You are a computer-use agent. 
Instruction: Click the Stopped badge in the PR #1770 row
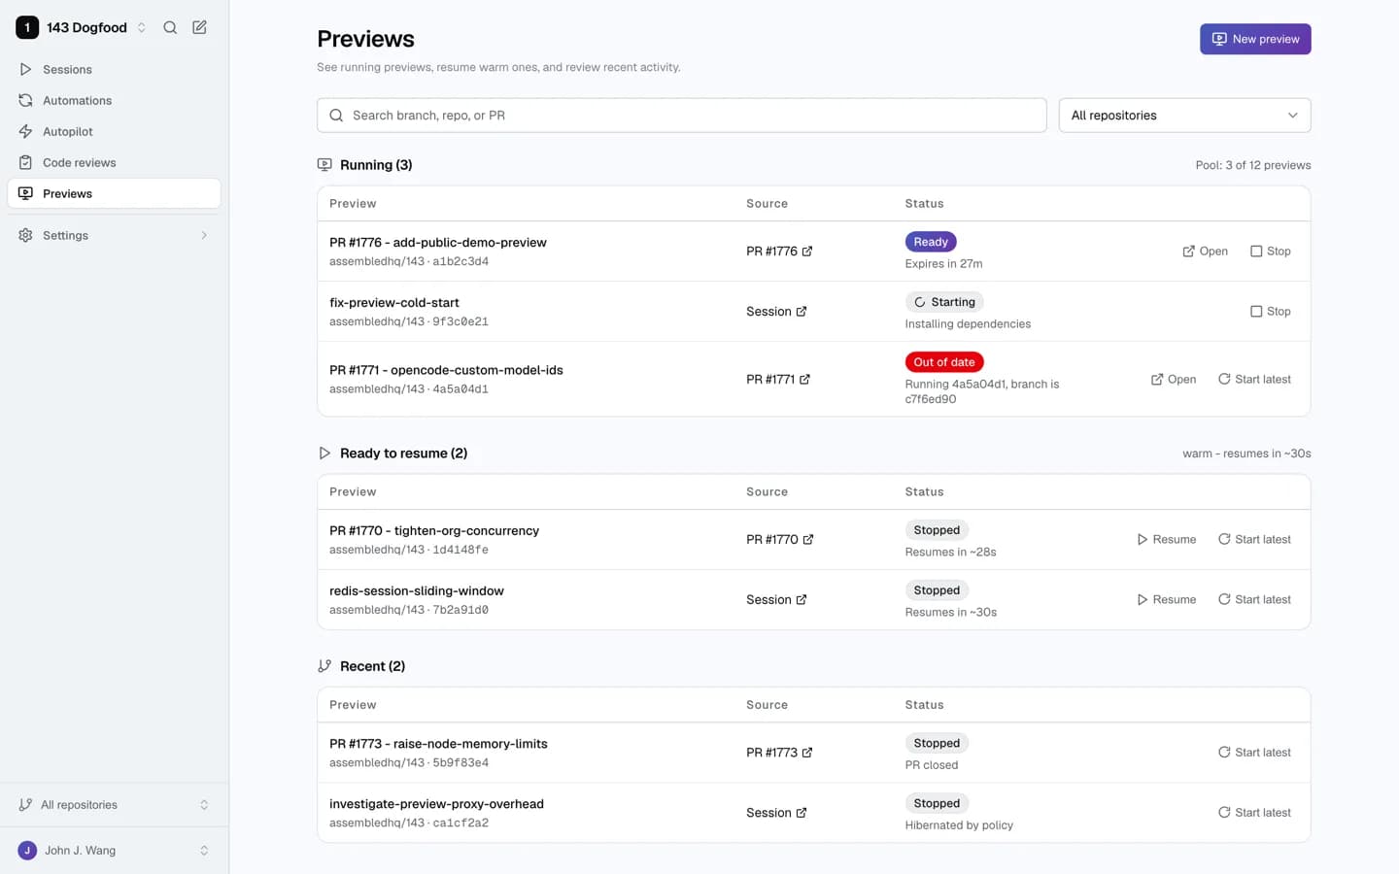tap(937, 530)
